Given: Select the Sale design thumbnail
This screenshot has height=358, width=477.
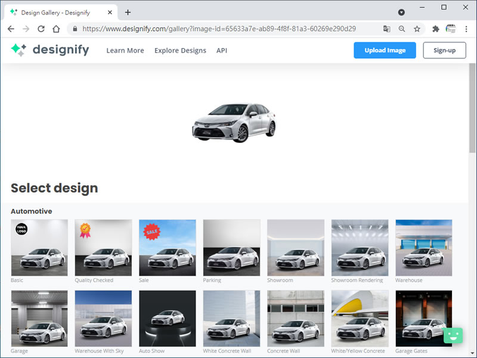Looking at the screenshot, I should pyautogui.click(x=167, y=247).
